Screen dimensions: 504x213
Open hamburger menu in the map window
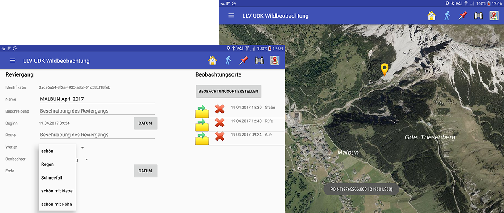[231, 15]
